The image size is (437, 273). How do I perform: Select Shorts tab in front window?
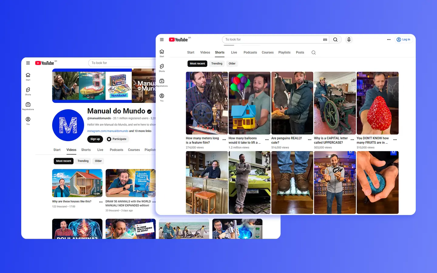click(220, 52)
